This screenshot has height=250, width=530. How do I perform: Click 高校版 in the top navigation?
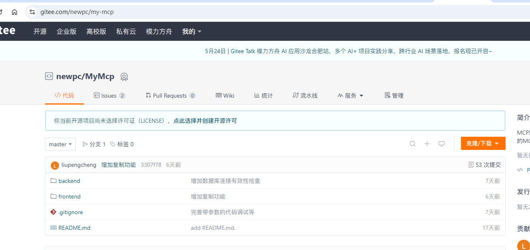(x=96, y=31)
